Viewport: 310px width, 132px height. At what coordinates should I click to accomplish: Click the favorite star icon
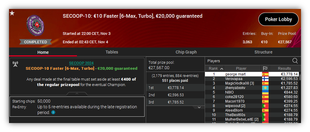coord(12,13)
